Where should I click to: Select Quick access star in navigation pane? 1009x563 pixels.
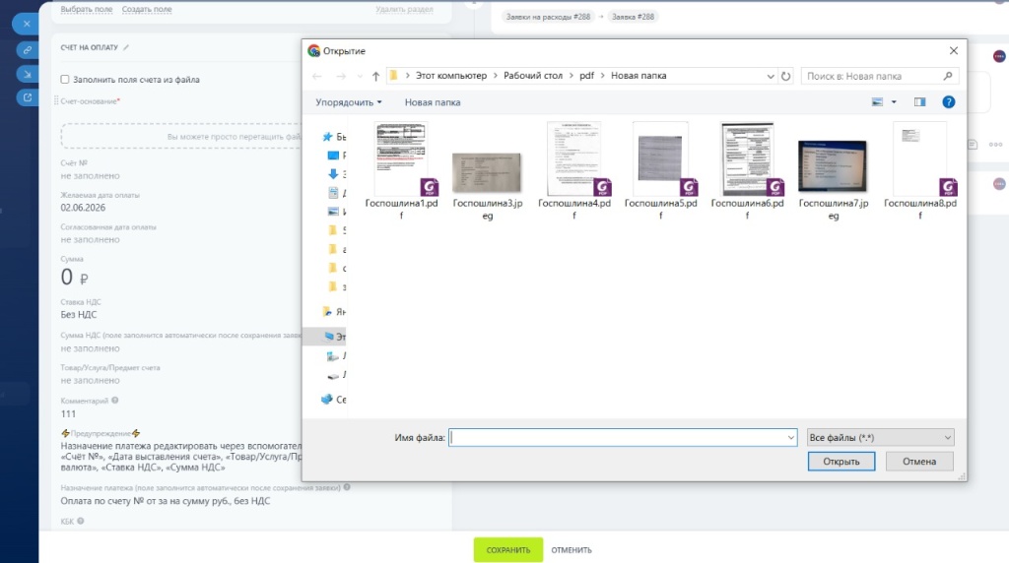point(327,136)
